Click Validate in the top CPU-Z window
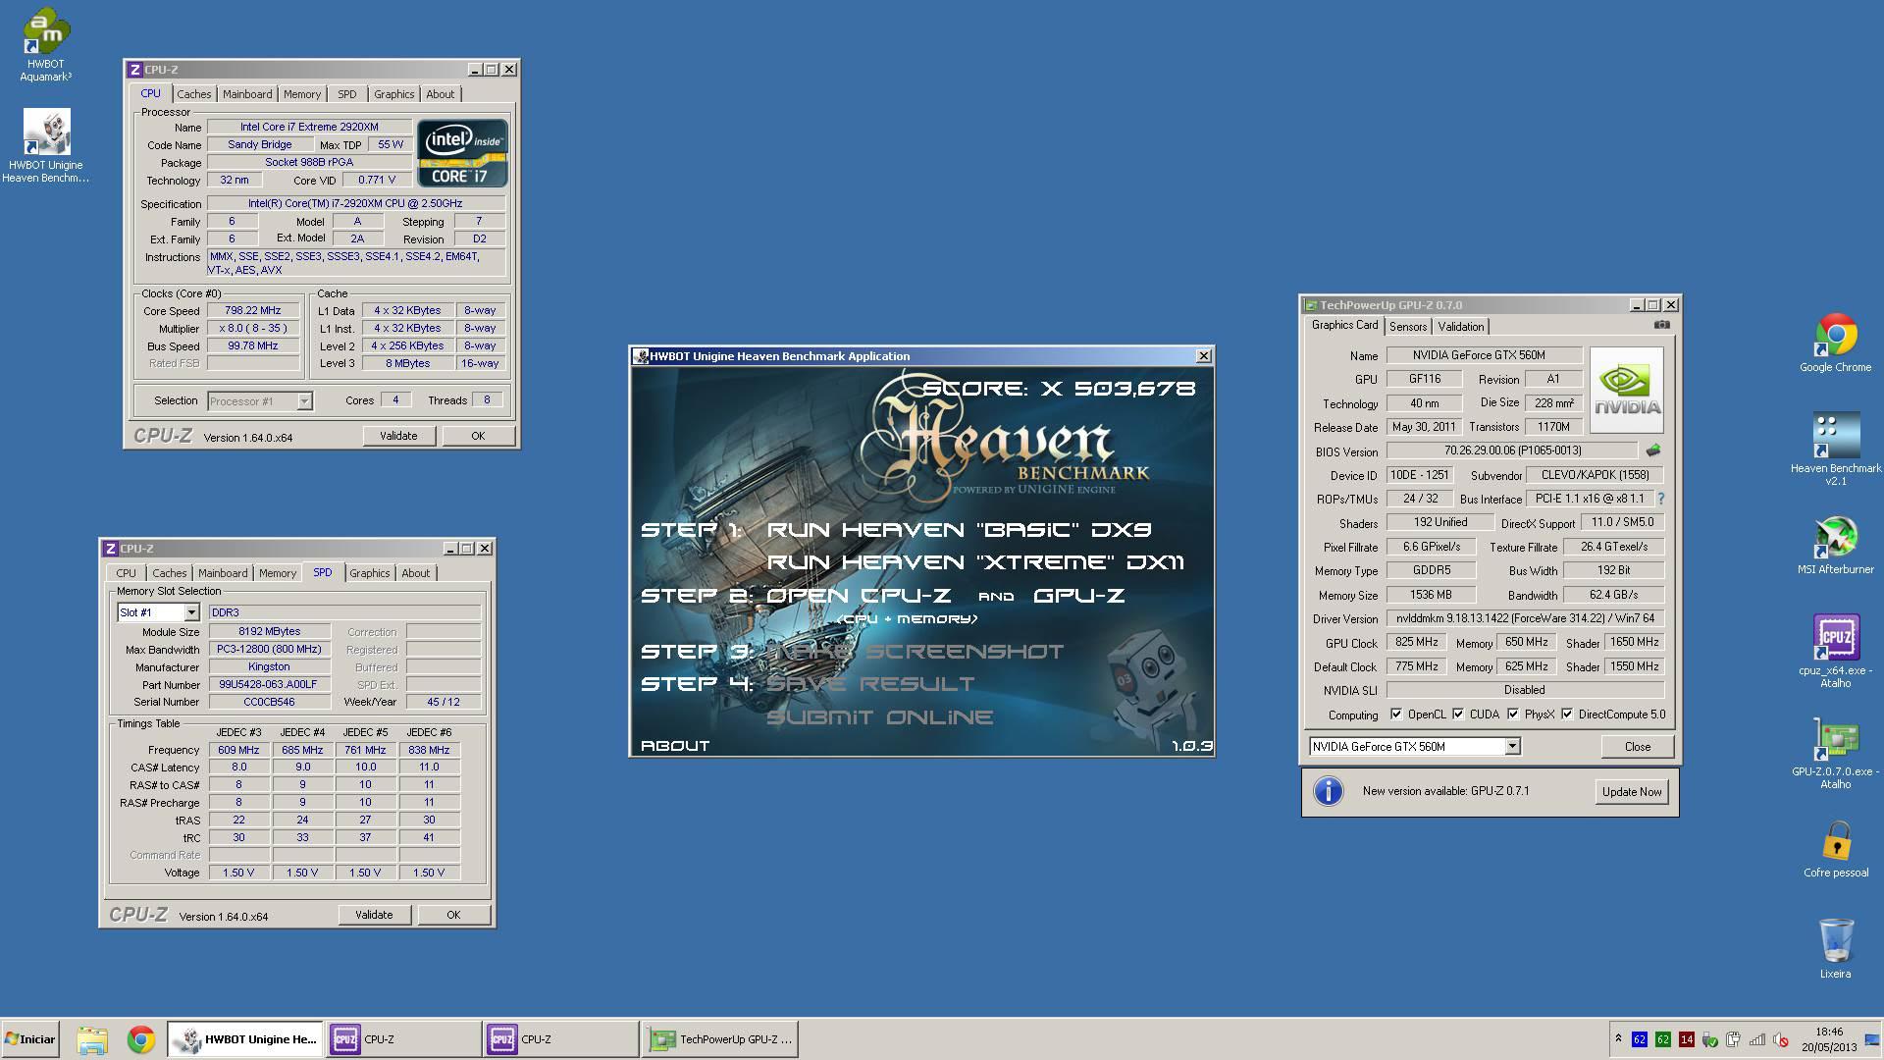This screenshot has height=1060, width=1884. [398, 436]
